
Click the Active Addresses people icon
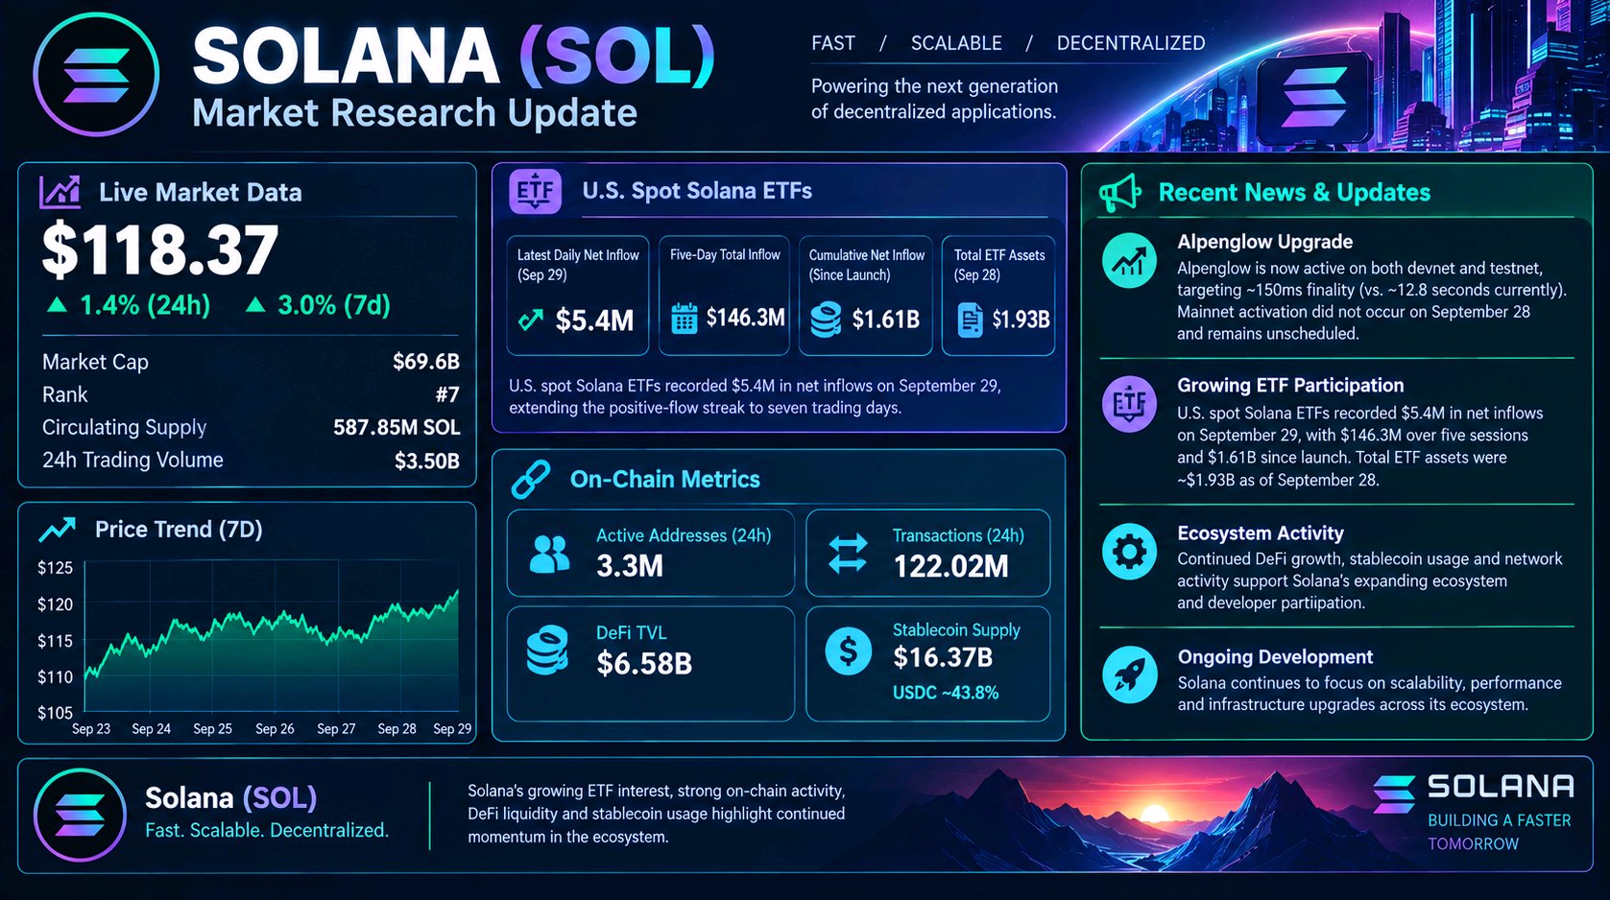tap(549, 554)
